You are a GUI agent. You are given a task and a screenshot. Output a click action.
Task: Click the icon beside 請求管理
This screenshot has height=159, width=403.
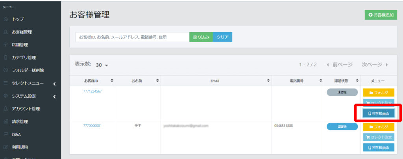pos(6,122)
